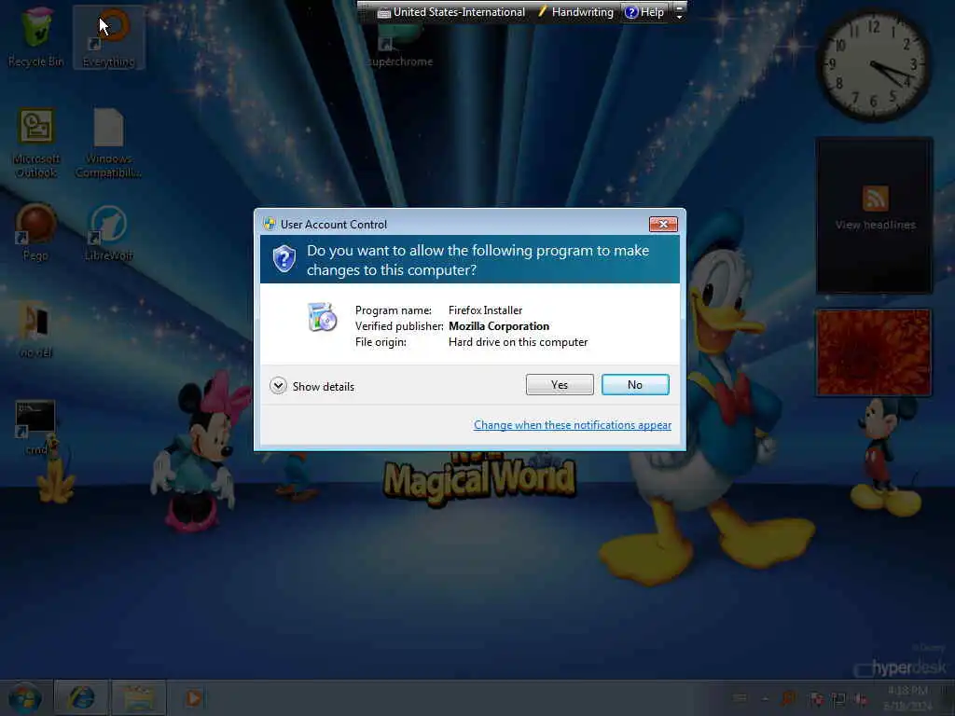The image size is (955, 716).
Task: Select the no del desktop folder icon
Action: 36,329
